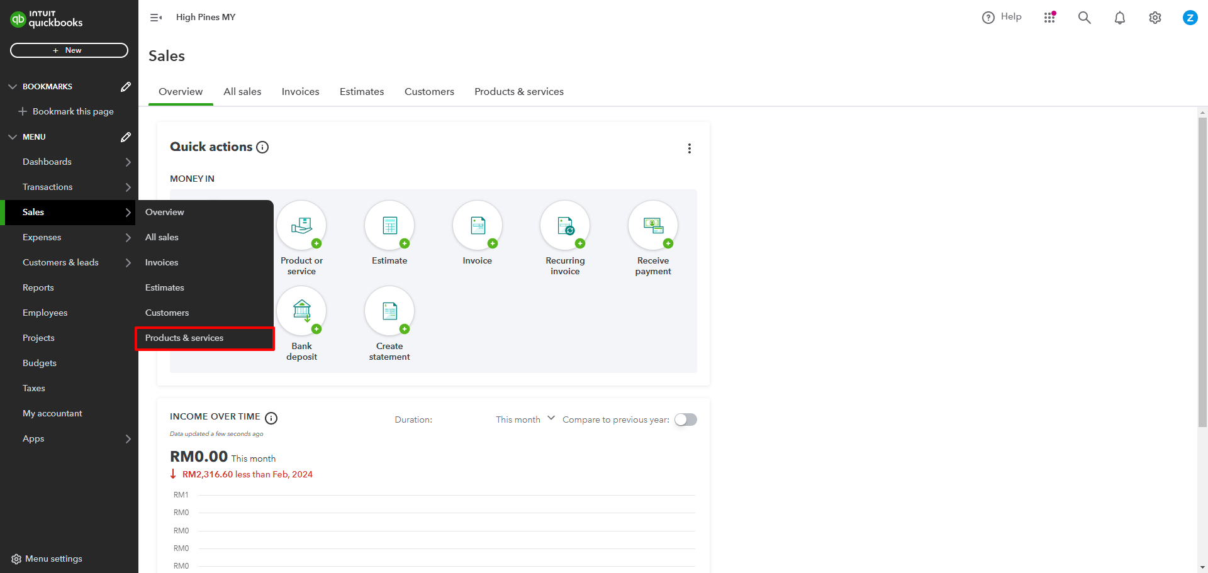Expand Expenses submenu chevron
1208x573 pixels.
[x=128, y=237]
